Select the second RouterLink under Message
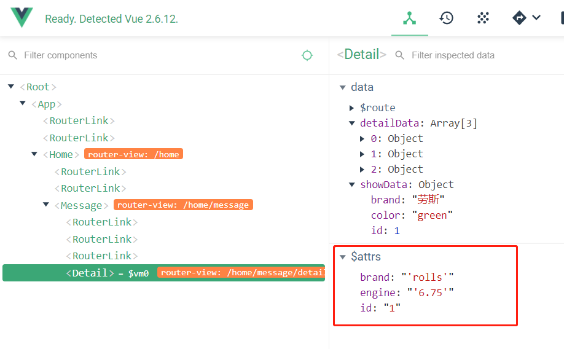The height and width of the screenshot is (349, 564). [102, 240]
